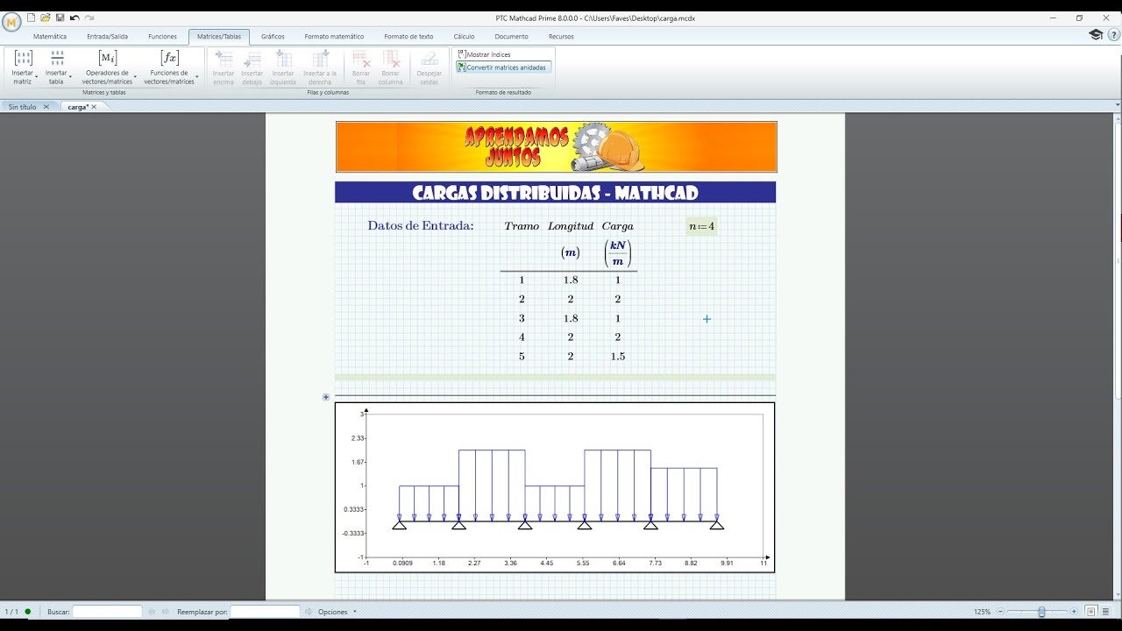Click the blue plus cursor marker on worksheet
Screen dimensions: 1122x631
(707, 319)
